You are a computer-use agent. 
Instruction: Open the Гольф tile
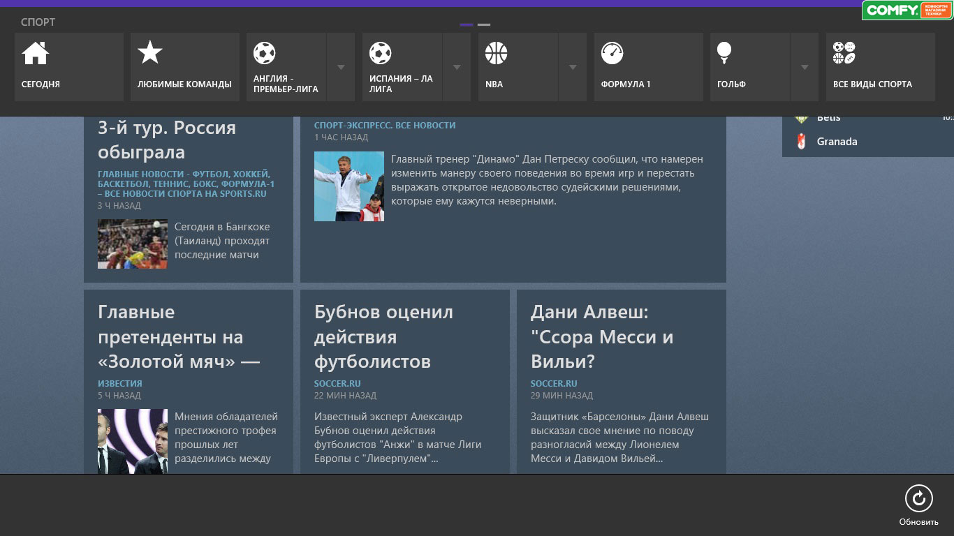750,67
